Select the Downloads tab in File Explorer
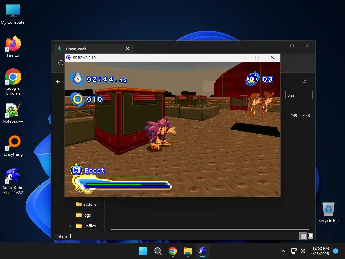345x259 pixels. (94, 49)
